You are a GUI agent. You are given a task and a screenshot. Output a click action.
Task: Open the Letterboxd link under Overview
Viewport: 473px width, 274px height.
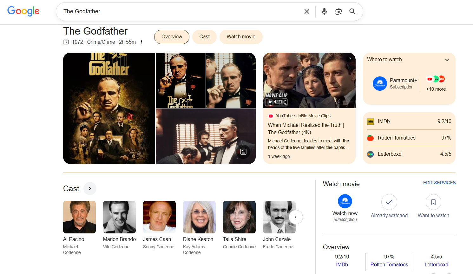coord(437,264)
